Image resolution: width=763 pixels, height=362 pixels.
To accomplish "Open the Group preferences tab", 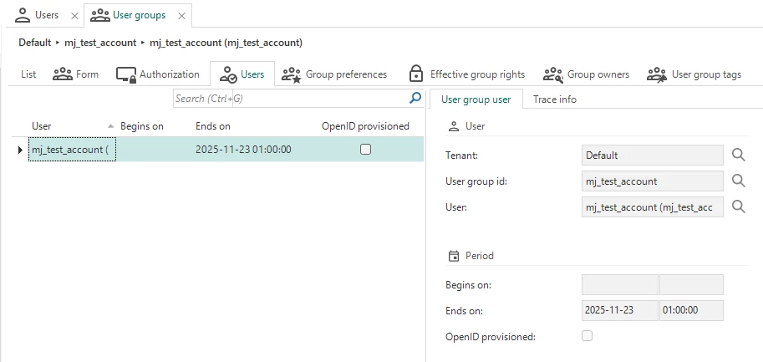I will [334, 74].
